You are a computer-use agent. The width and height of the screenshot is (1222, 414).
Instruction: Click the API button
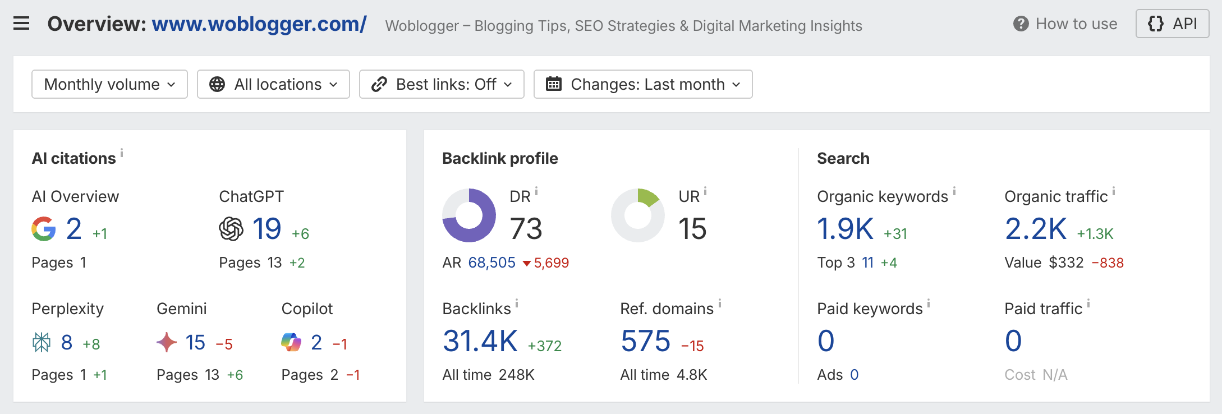tap(1172, 24)
